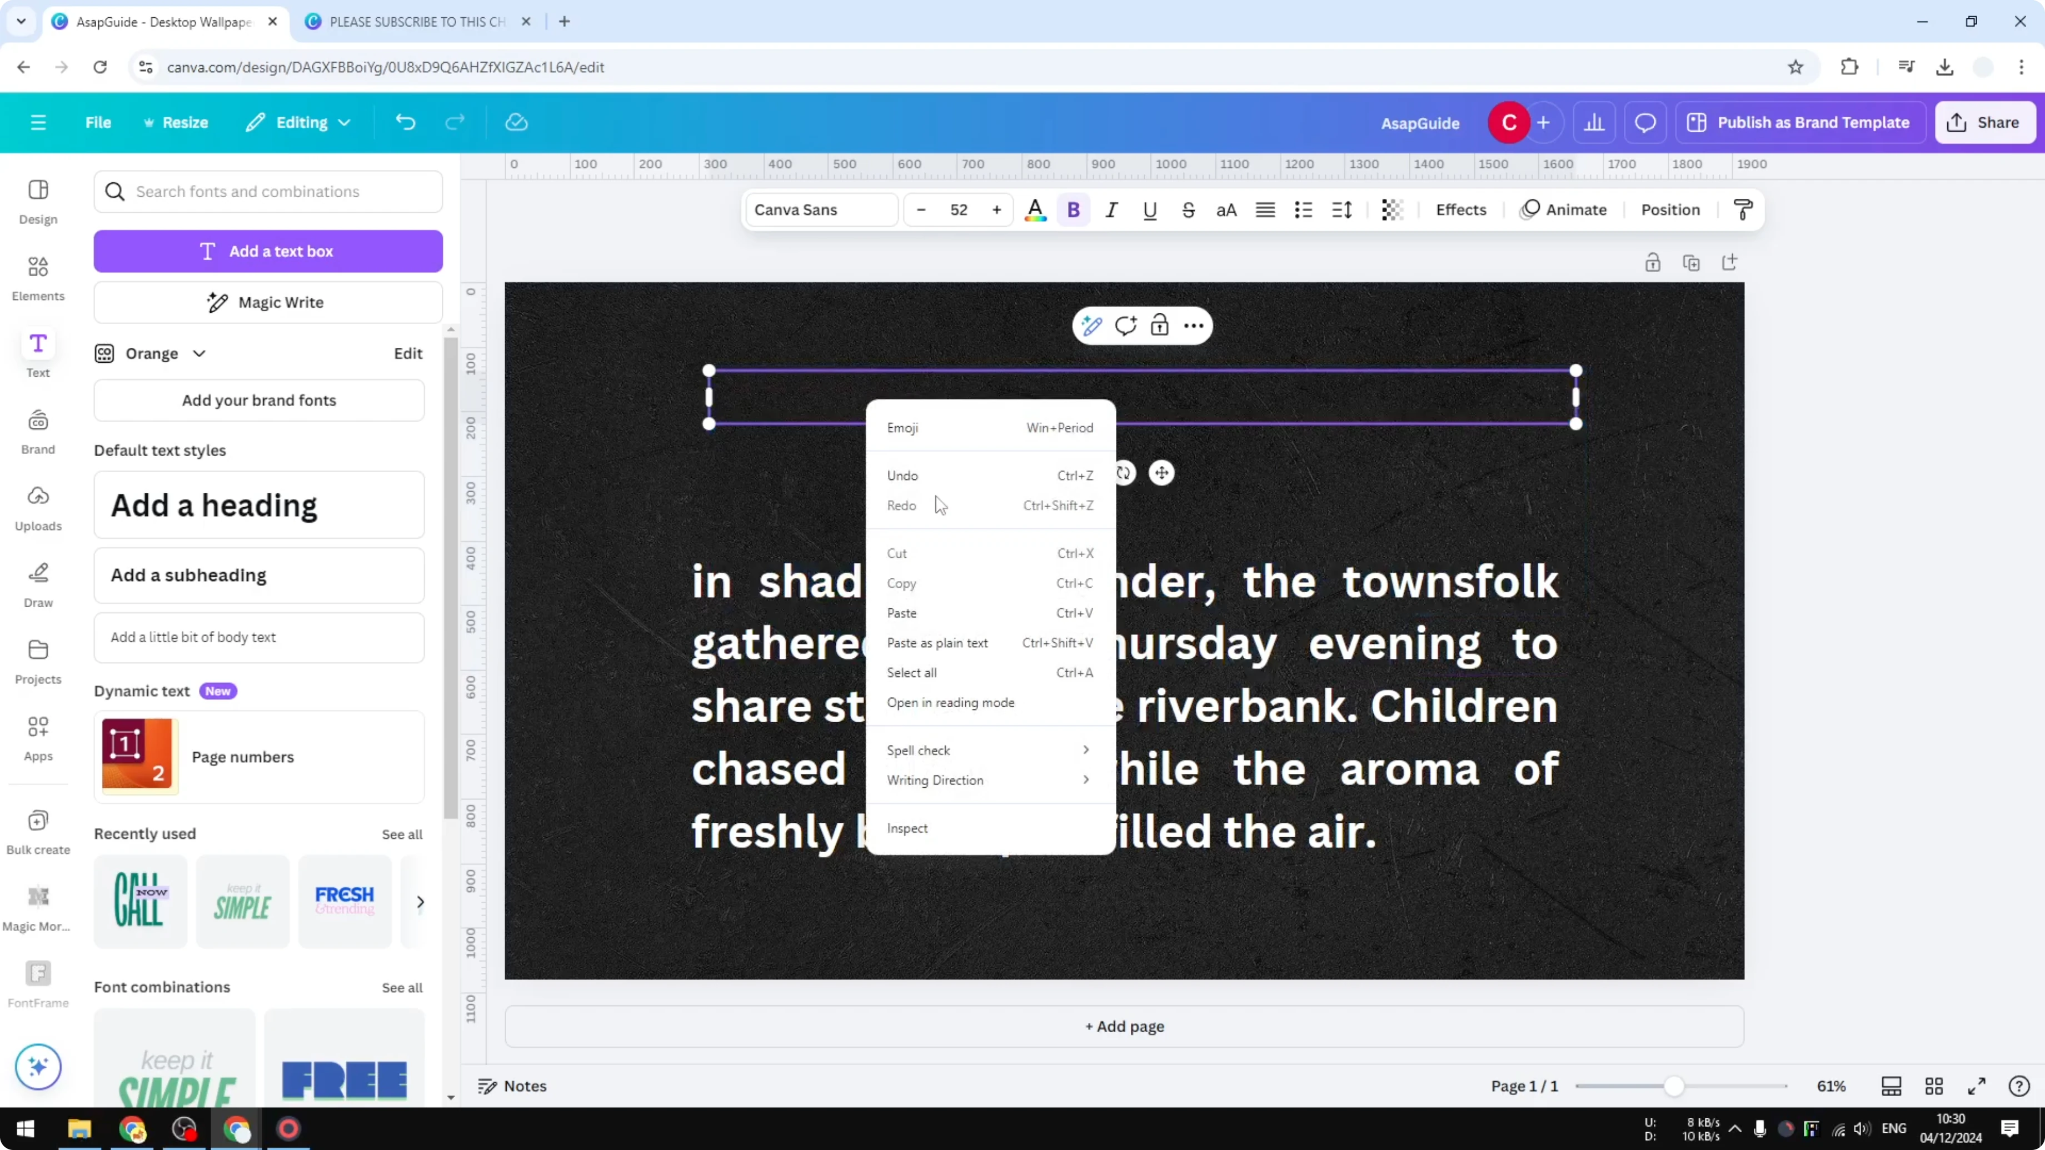
Task: Open the Uploads panel
Action: pos(37,506)
